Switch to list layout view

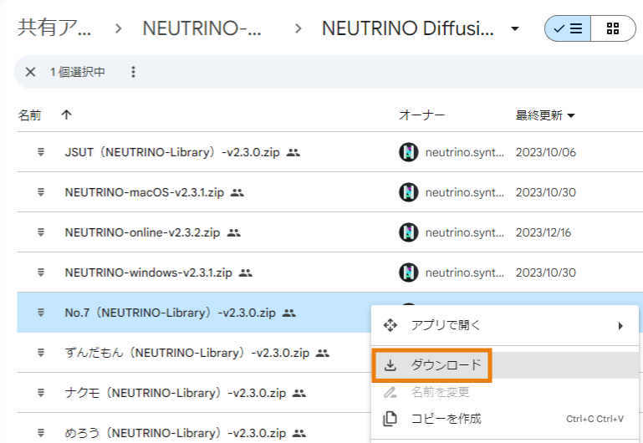pyautogui.click(x=568, y=28)
